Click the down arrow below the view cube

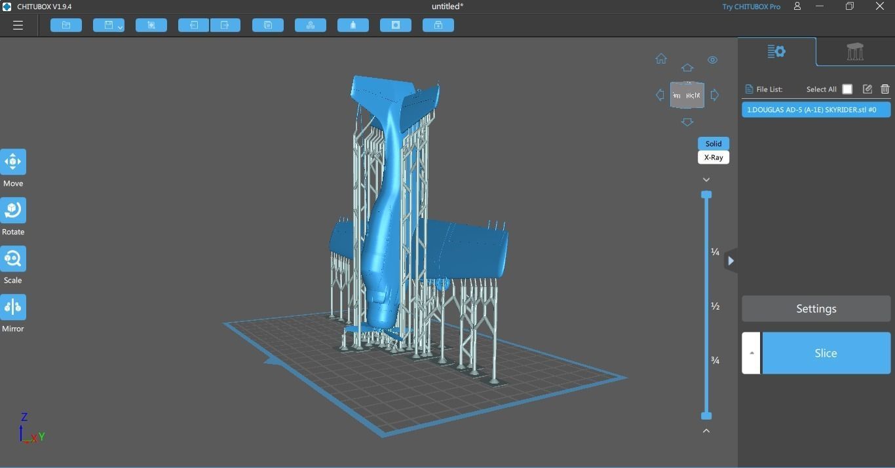(x=687, y=122)
